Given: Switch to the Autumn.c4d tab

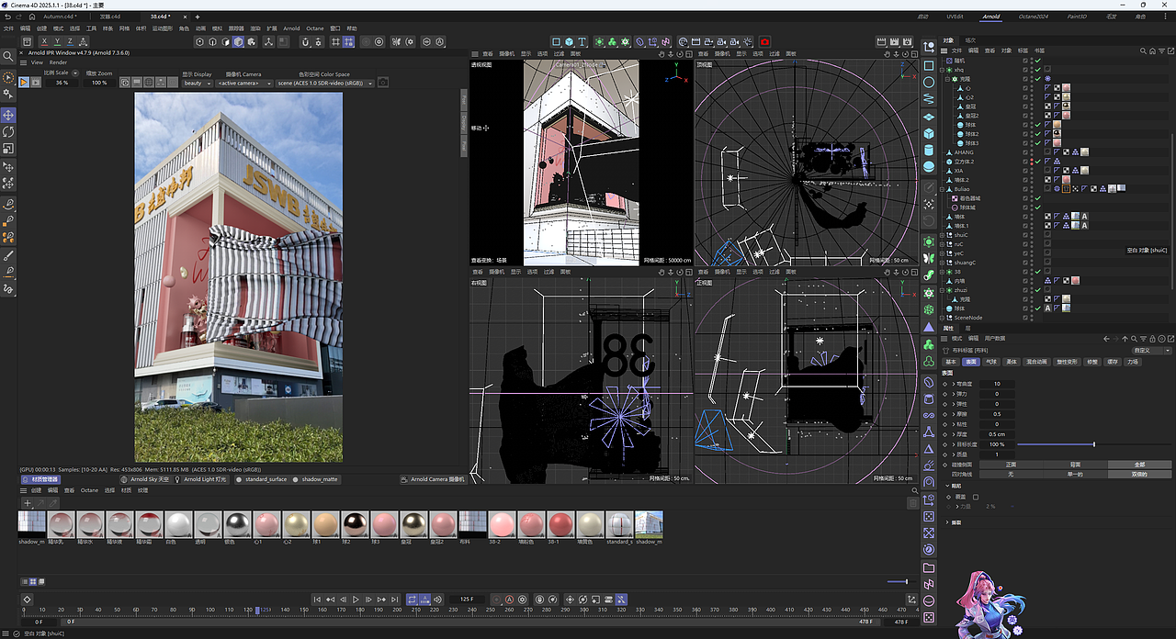Looking at the screenshot, I should (x=61, y=17).
